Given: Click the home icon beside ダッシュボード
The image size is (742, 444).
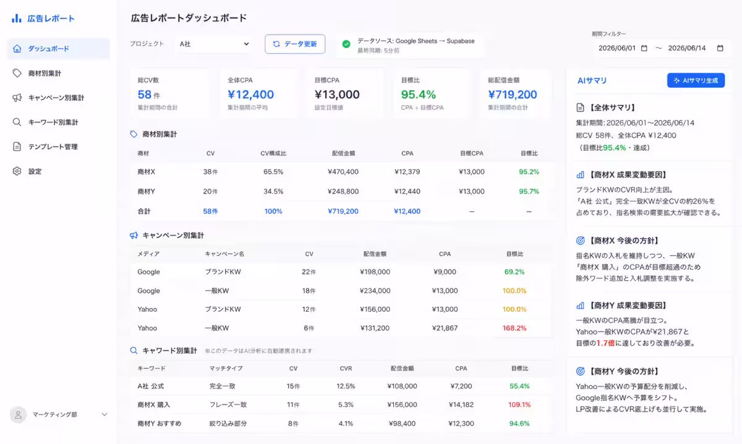Looking at the screenshot, I should tap(17, 48).
